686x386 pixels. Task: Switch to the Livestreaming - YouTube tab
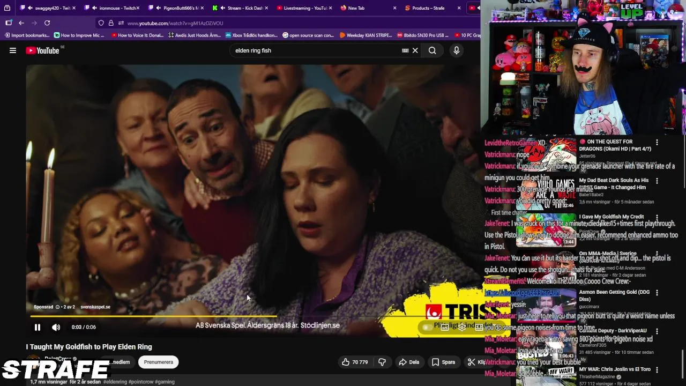304,8
